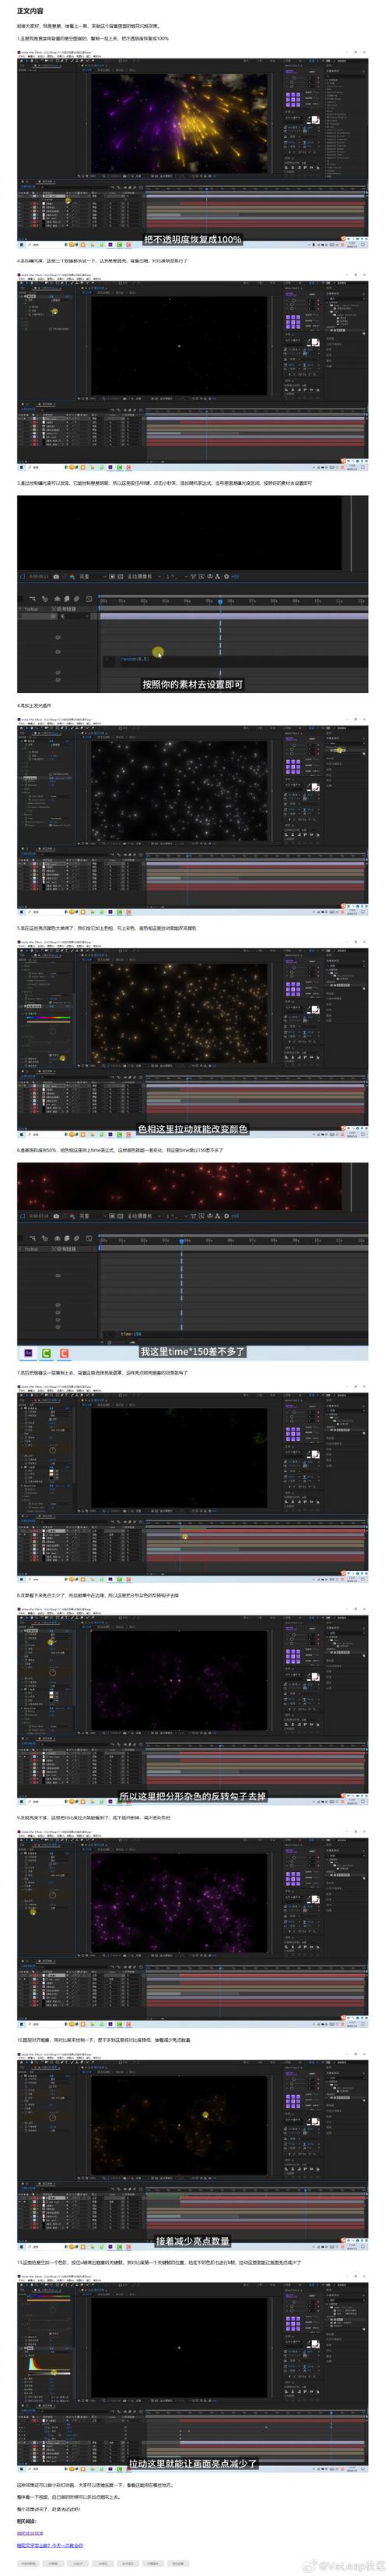Click the snapshot camera icon in step 3 viewer bar

coord(56,576)
